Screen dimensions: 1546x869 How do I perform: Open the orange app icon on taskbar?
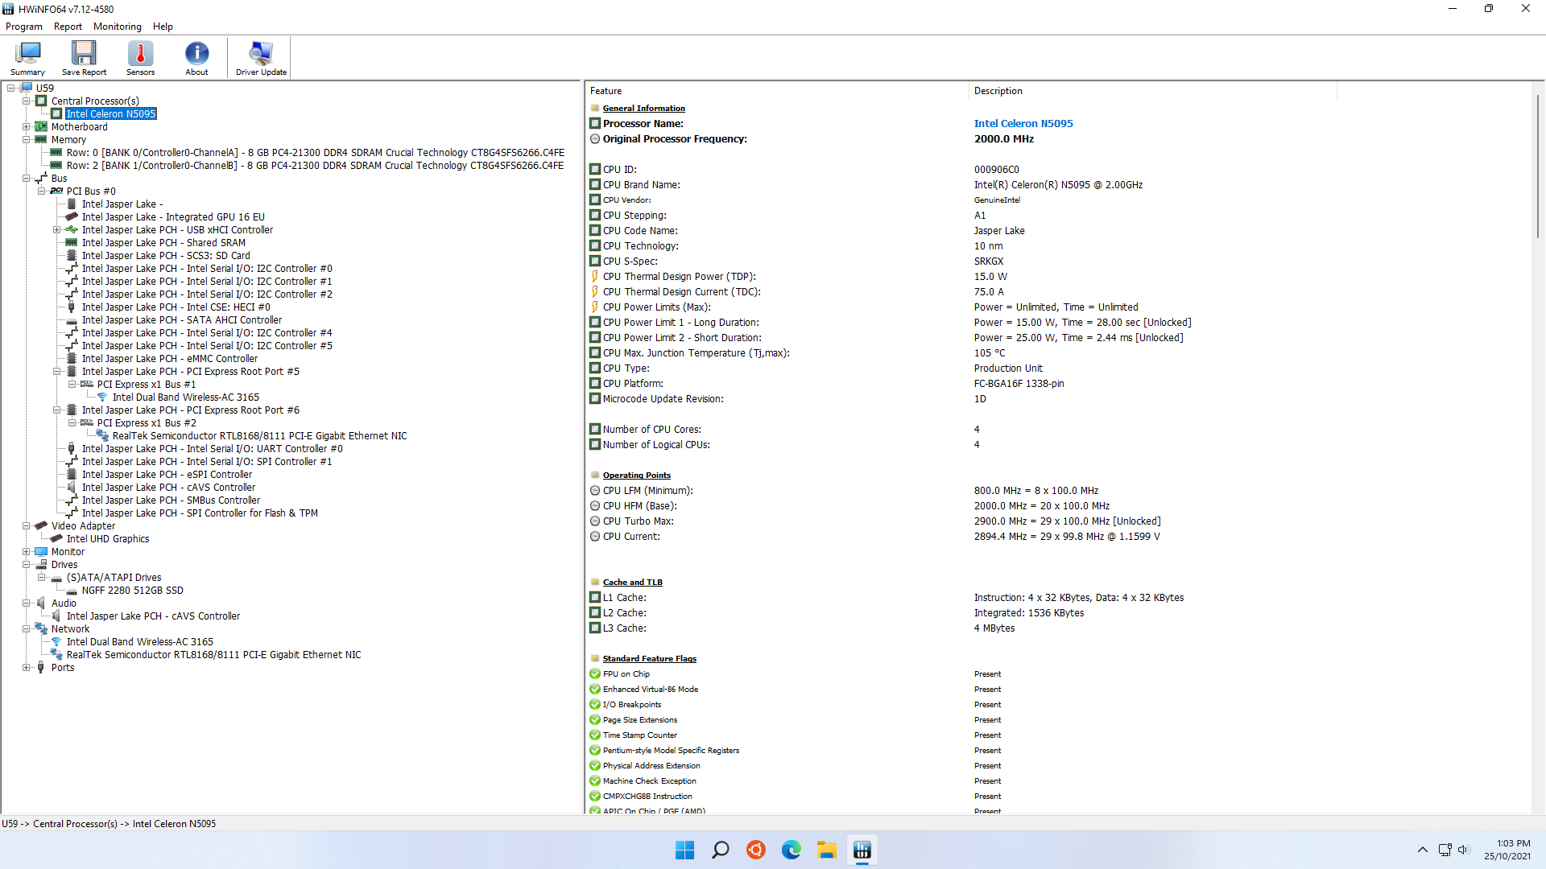click(755, 850)
